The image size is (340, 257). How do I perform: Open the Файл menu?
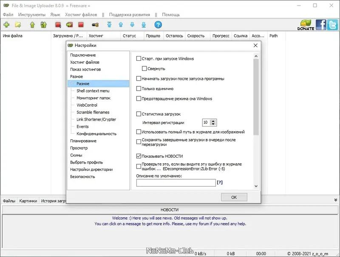pyautogui.click(x=8, y=14)
